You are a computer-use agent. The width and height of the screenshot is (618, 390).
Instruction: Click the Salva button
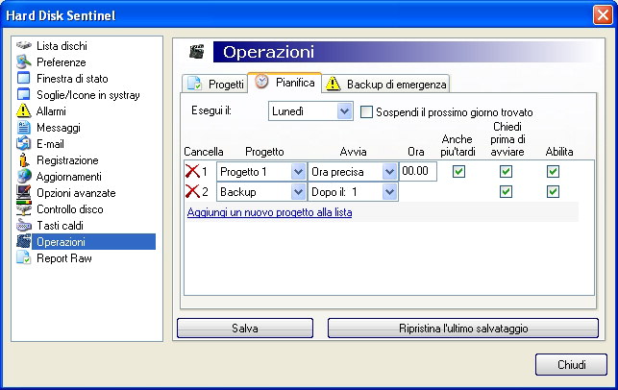click(x=245, y=329)
